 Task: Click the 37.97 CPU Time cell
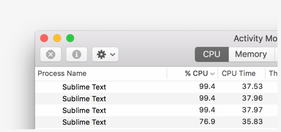pos(252,110)
